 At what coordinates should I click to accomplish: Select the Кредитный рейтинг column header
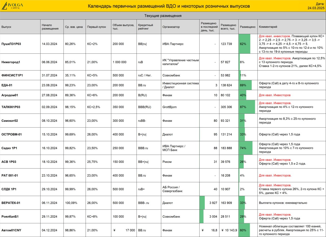[149, 27]
